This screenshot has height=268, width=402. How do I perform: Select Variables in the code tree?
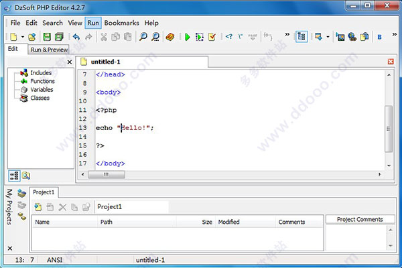coord(42,90)
